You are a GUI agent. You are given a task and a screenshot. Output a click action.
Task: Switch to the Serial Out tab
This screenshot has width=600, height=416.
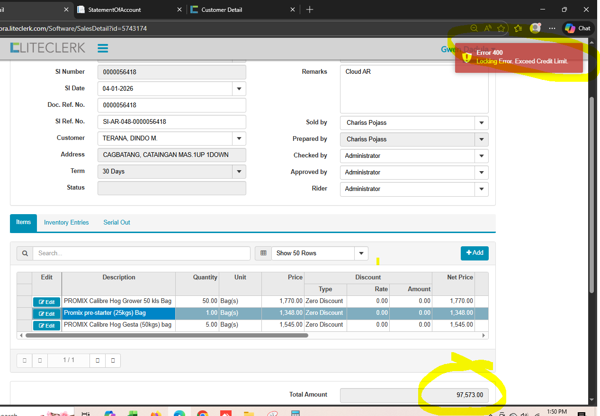pos(116,223)
